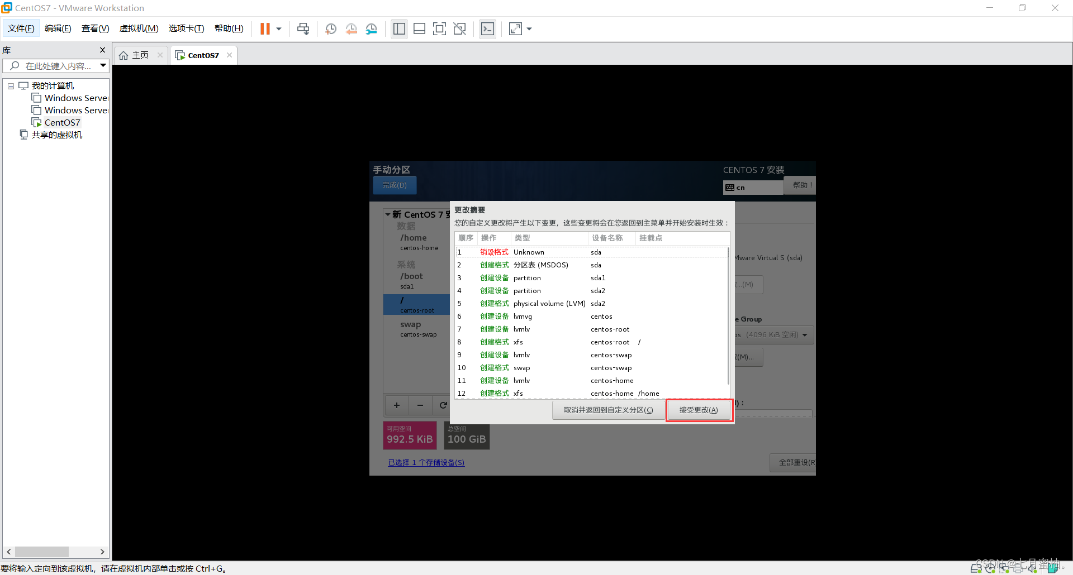Toggle the console view icon

487,29
